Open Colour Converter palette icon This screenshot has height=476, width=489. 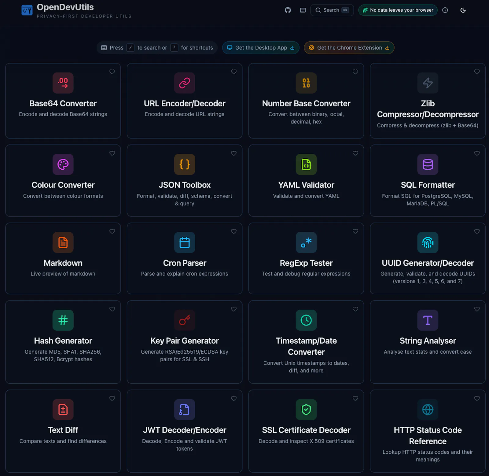coord(63,164)
